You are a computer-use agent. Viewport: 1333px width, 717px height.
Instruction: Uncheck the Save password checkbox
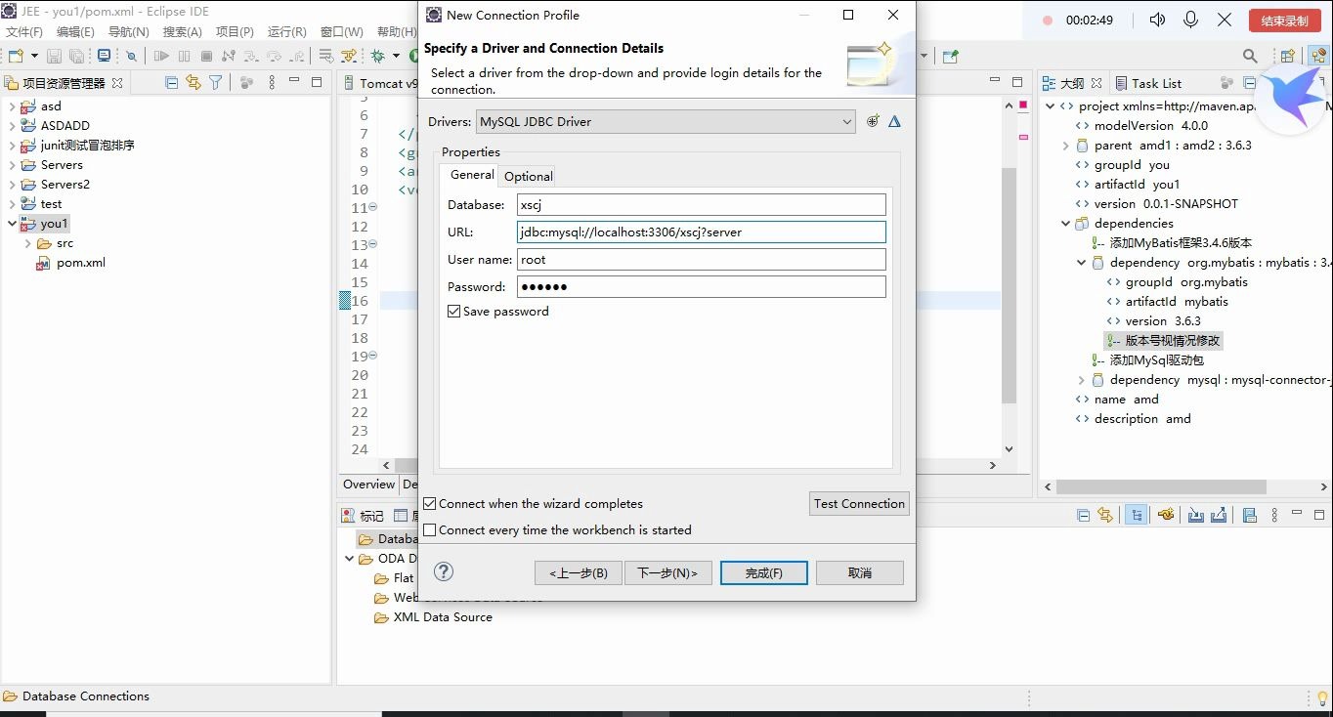click(453, 311)
